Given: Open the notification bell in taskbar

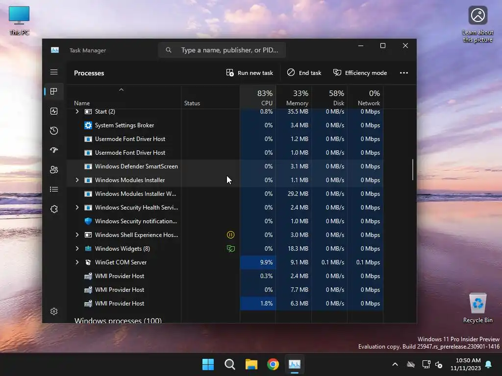Looking at the screenshot, I should coord(489,364).
